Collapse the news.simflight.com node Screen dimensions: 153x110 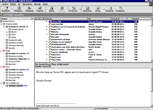[x=1, y=83]
